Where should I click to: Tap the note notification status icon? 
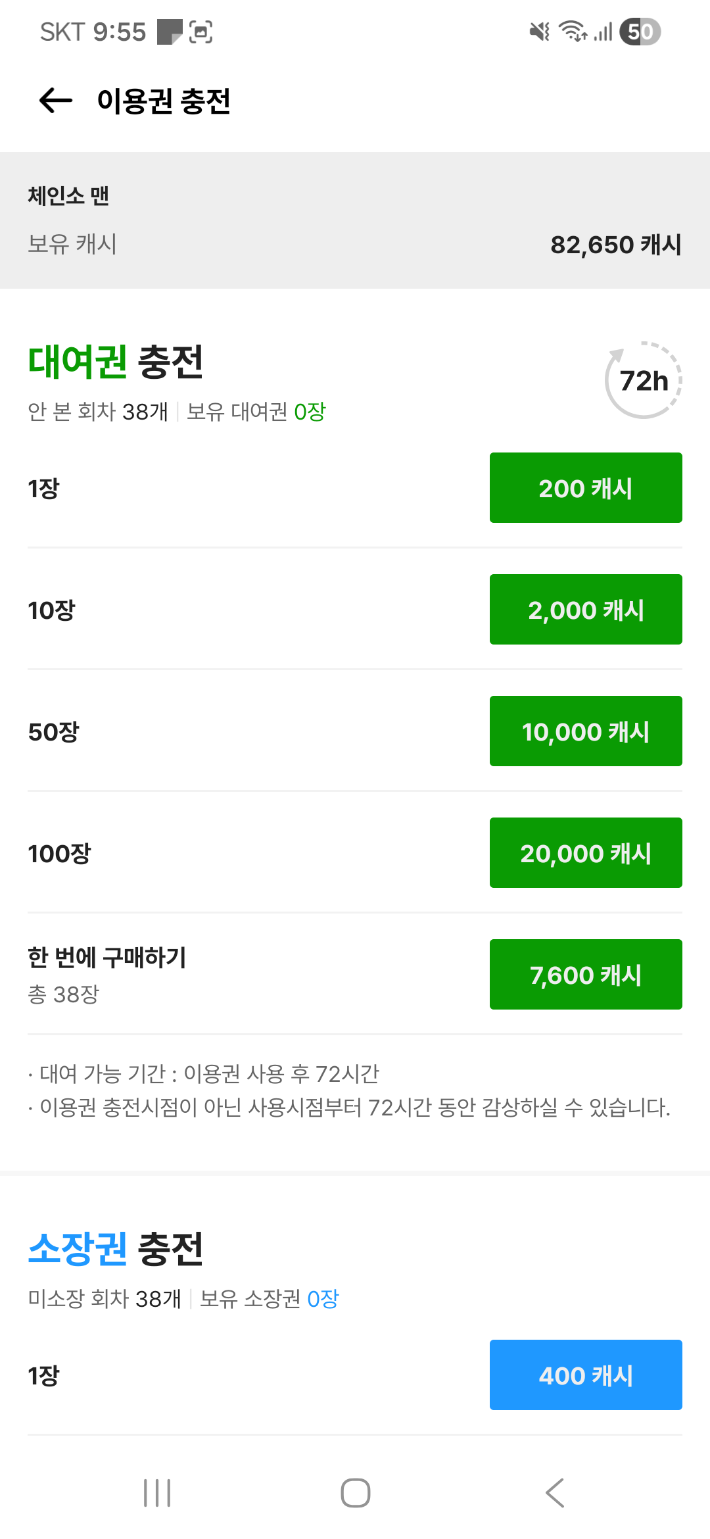(170, 32)
